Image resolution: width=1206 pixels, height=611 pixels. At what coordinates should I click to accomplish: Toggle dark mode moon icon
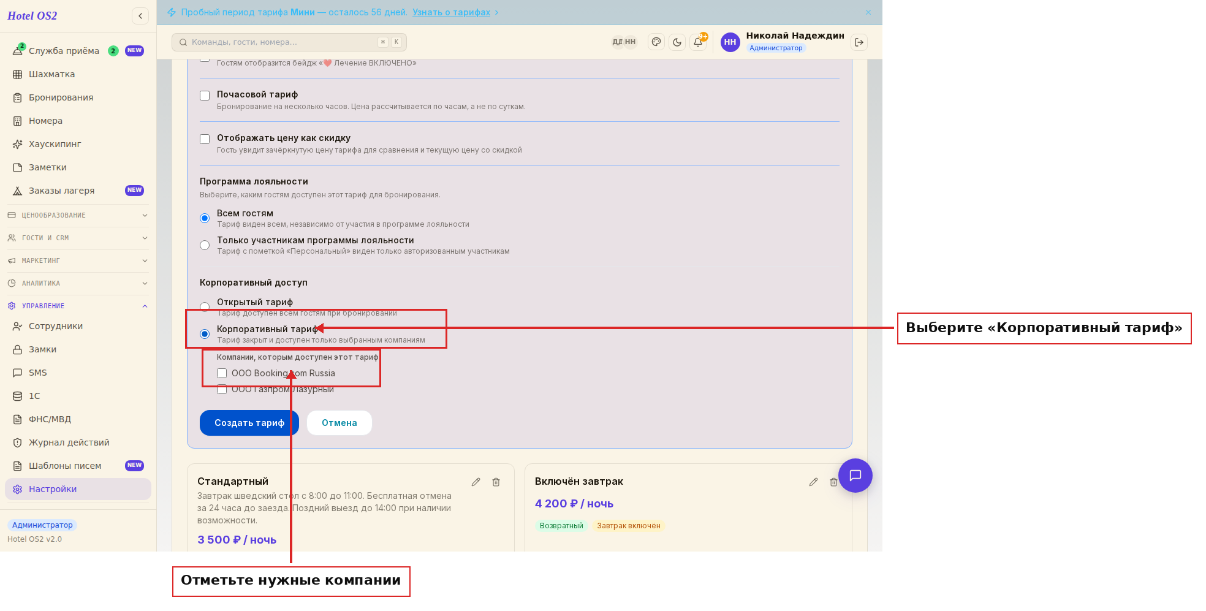click(677, 42)
